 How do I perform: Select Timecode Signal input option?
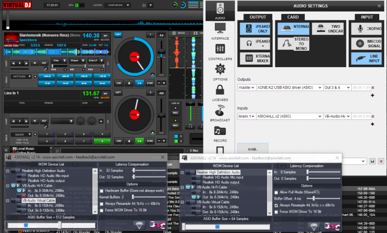coord(366,44)
